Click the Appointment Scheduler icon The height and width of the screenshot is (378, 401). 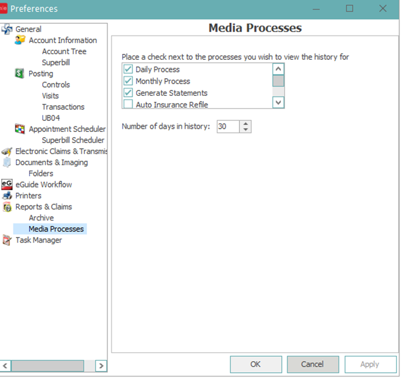[20, 129]
